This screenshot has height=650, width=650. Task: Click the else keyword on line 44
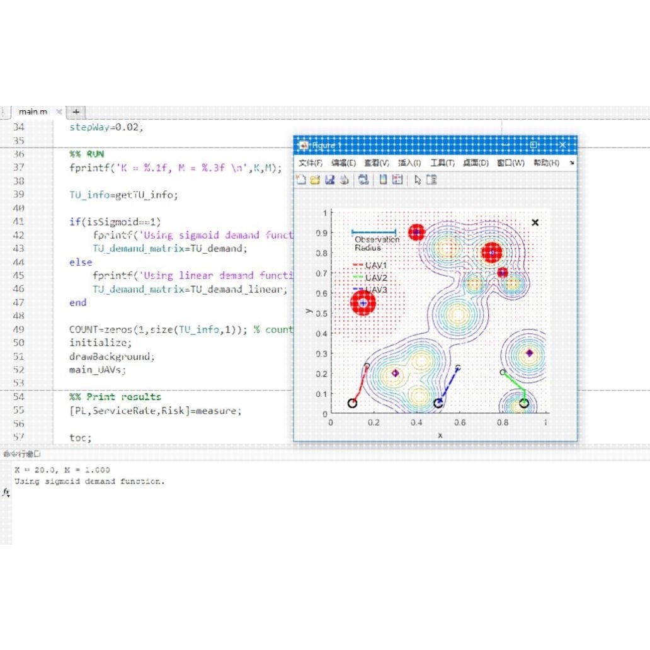click(81, 262)
